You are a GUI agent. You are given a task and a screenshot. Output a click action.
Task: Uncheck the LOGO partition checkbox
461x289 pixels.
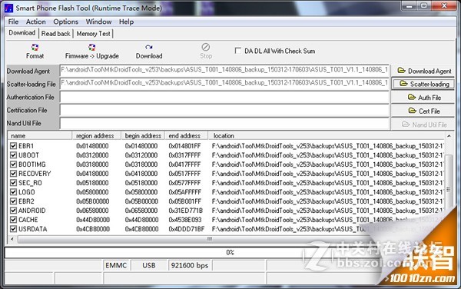pyautogui.click(x=13, y=192)
